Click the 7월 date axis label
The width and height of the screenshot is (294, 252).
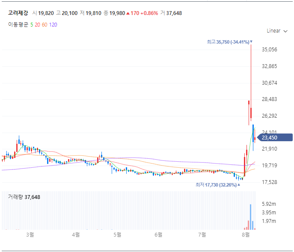pyautogui.click(x=202, y=234)
